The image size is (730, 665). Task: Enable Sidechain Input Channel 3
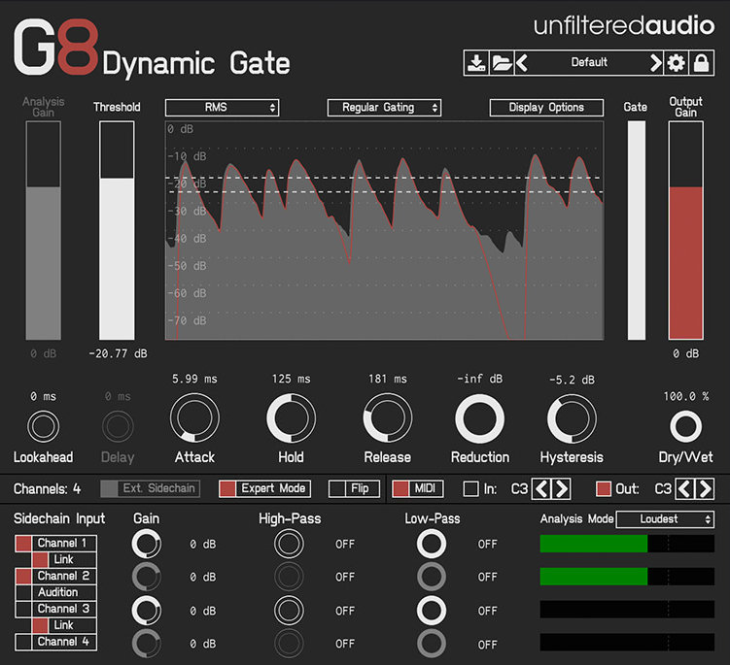[x=55, y=609]
